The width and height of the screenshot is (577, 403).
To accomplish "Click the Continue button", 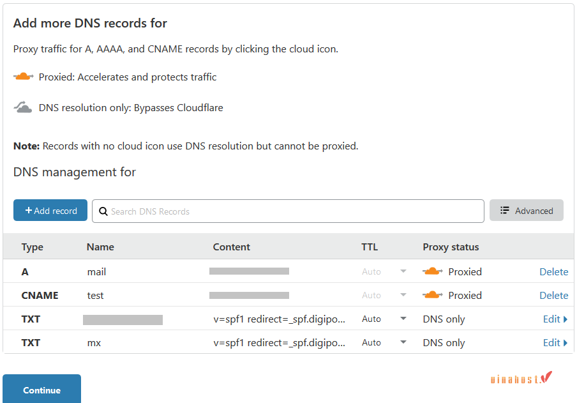I will (41, 389).
